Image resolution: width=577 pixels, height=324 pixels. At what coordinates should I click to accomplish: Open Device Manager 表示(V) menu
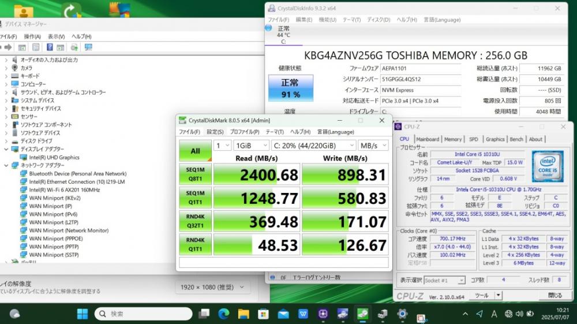[57, 36]
